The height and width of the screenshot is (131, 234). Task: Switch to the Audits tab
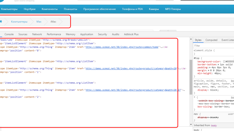click(x=116, y=34)
